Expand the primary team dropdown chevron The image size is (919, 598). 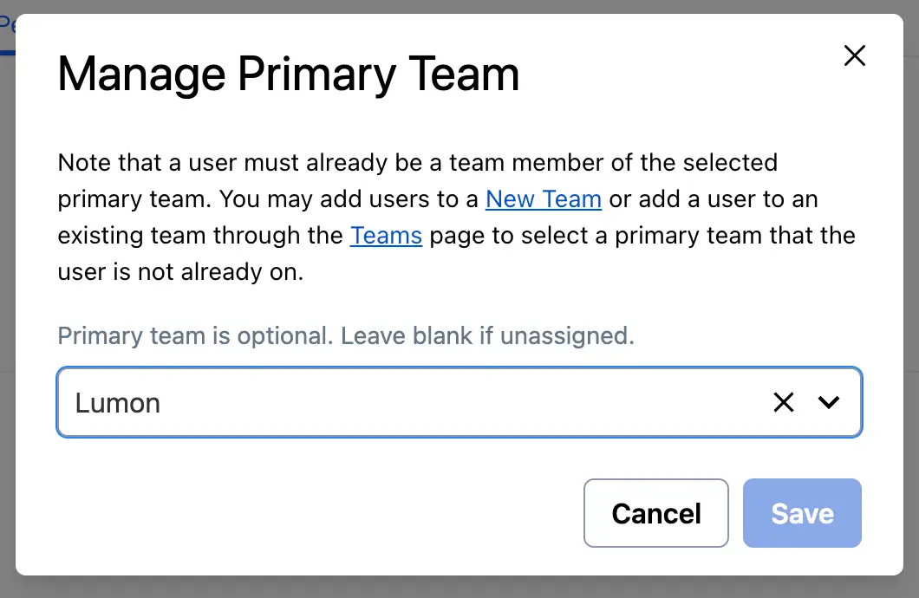pyautogui.click(x=830, y=402)
